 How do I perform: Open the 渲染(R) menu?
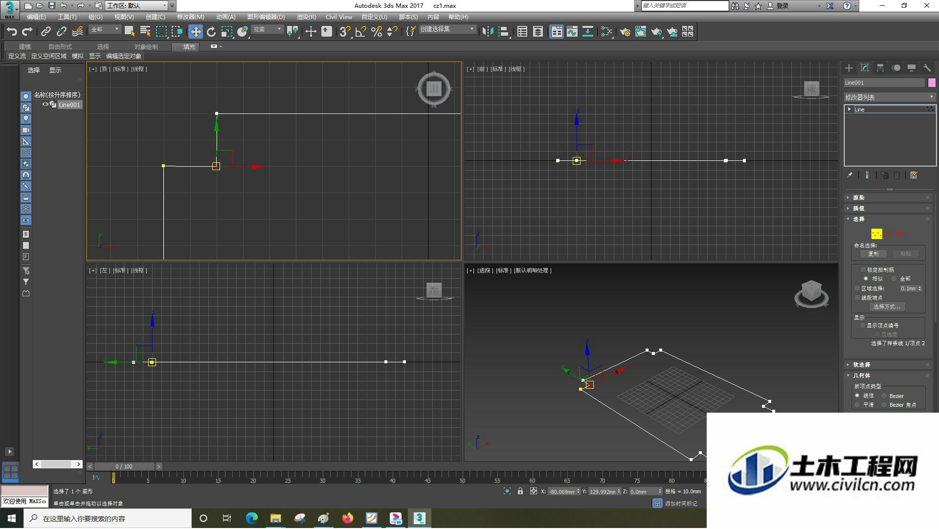tap(307, 17)
